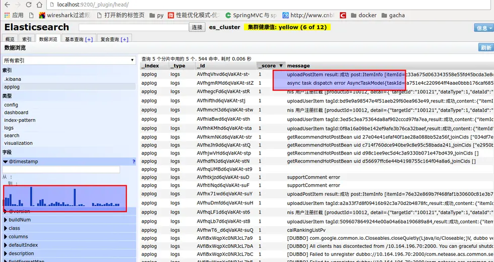Click the Elasticsearch title heading
The image size is (494, 262).
click(x=36, y=27)
